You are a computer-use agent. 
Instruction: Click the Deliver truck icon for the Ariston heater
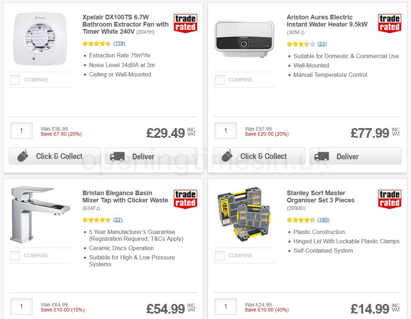(322, 156)
